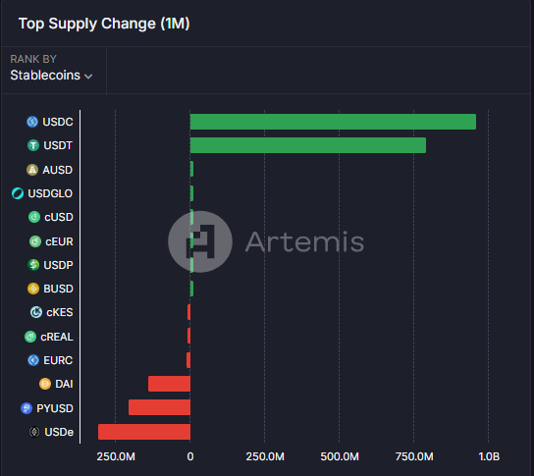Click the DAI coin icon
The width and height of the screenshot is (534, 476).
coord(45,384)
